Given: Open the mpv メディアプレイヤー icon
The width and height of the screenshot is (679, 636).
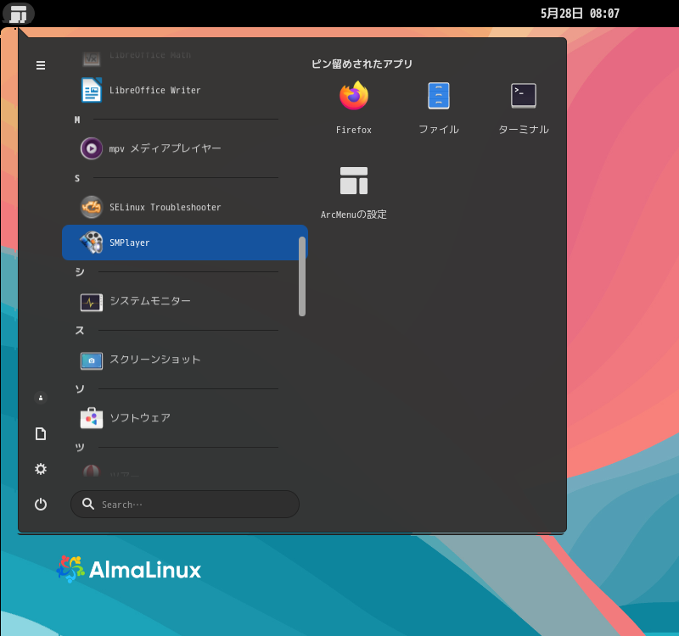Looking at the screenshot, I should 92,148.
